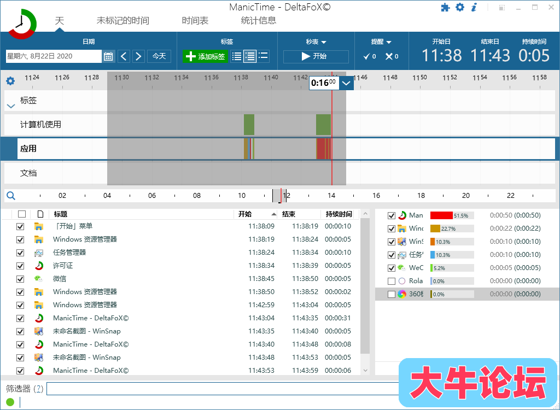Uncheck the Man summary checkbox
Image resolution: width=560 pixels, height=410 pixels.
[x=392, y=215]
